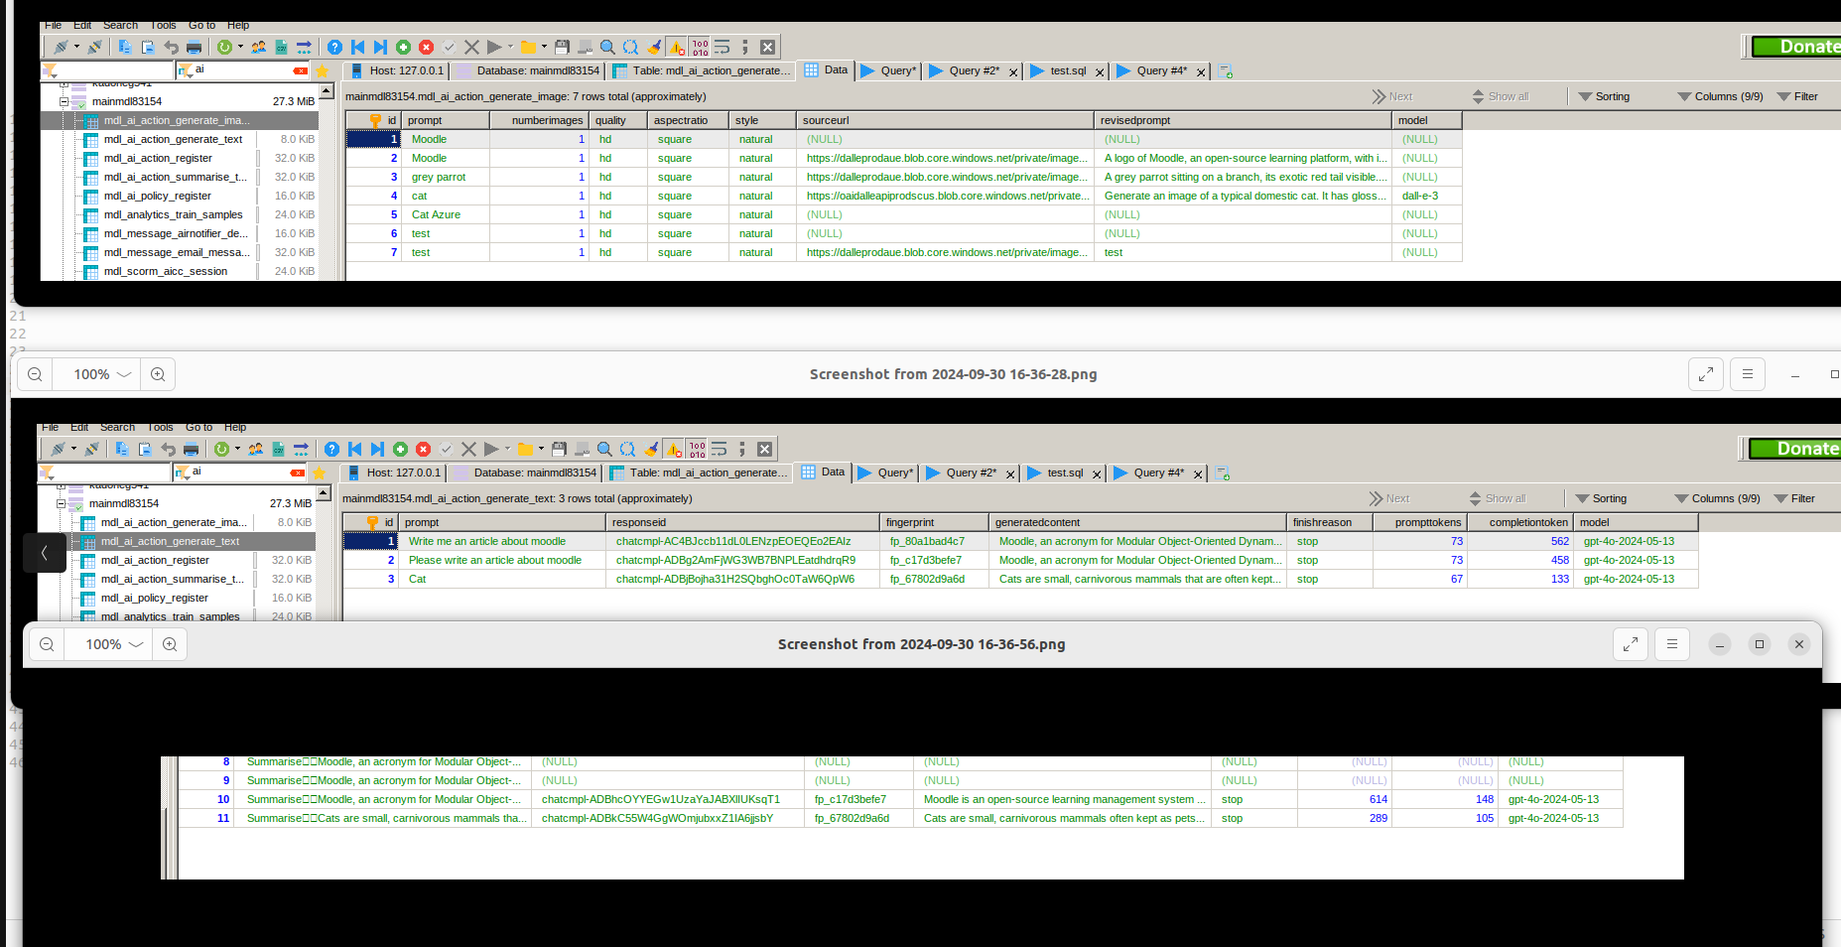Click yellow favorites star in top screenshot

(323, 70)
